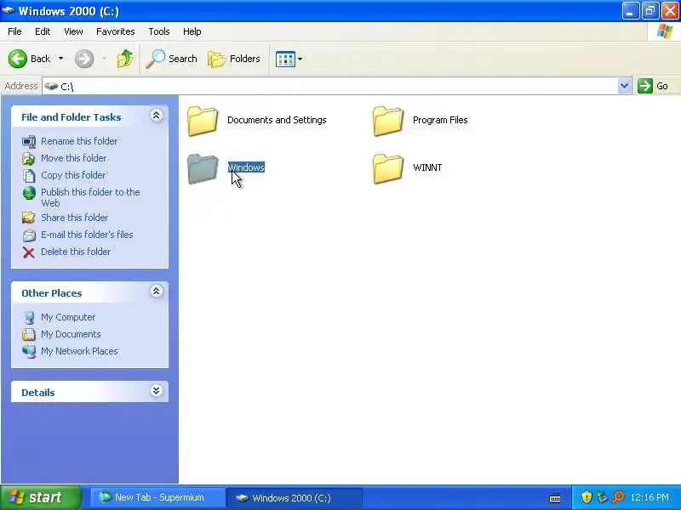Viewport: 681px width, 510px height.
Task: Click E-mail this folder's files link
Action: click(87, 235)
